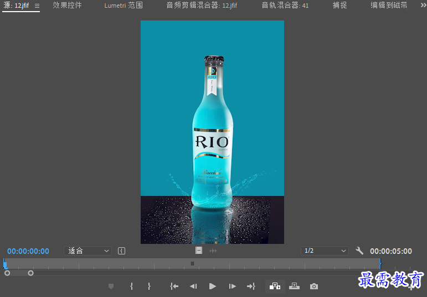
Task: Play the source clip
Action: [213, 286]
